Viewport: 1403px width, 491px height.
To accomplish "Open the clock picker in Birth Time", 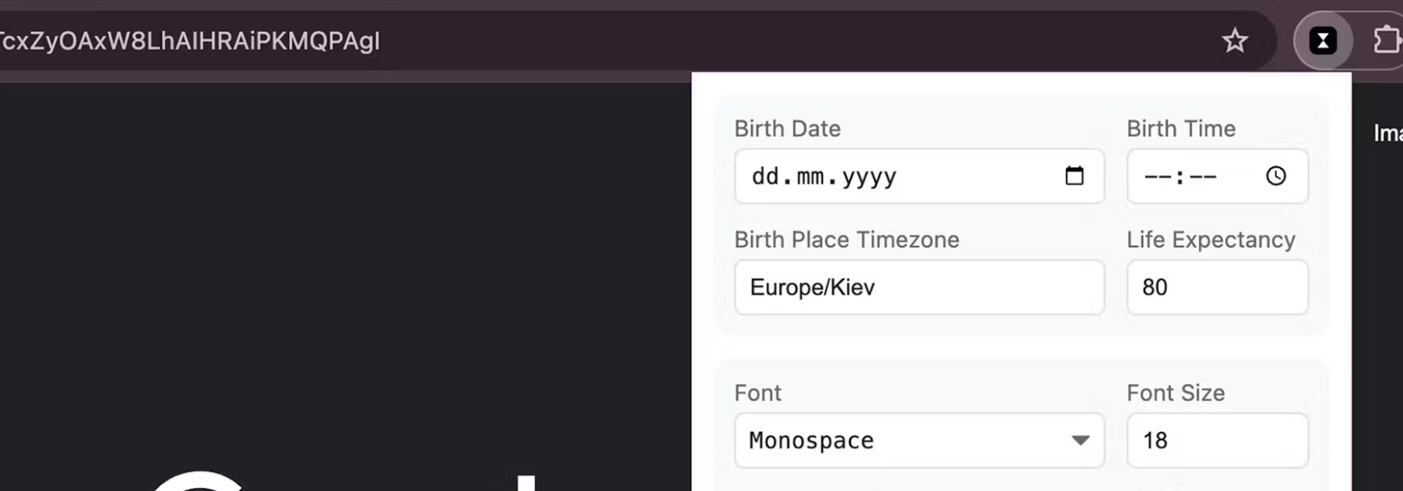I will tap(1276, 176).
